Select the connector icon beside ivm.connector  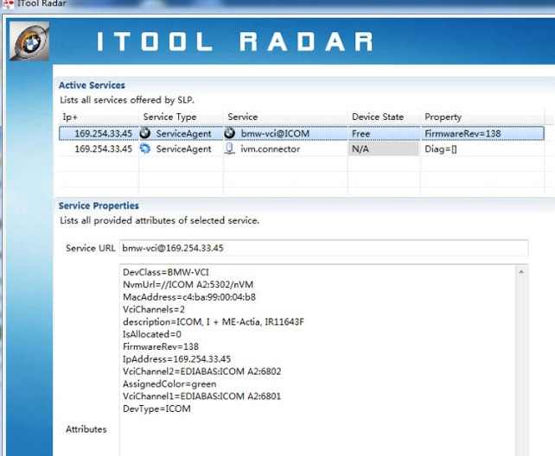pyautogui.click(x=230, y=149)
